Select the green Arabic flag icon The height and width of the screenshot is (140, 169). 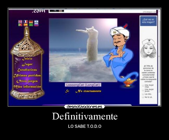[x=31, y=25]
